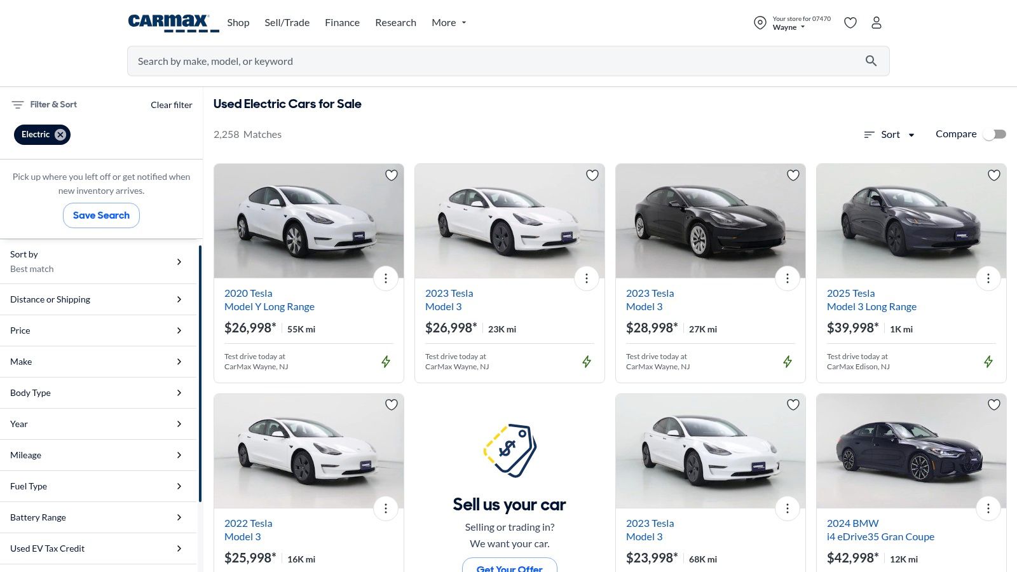View photo of 2024 BMW i4
This screenshot has height=572, width=1017.
pos(911,451)
